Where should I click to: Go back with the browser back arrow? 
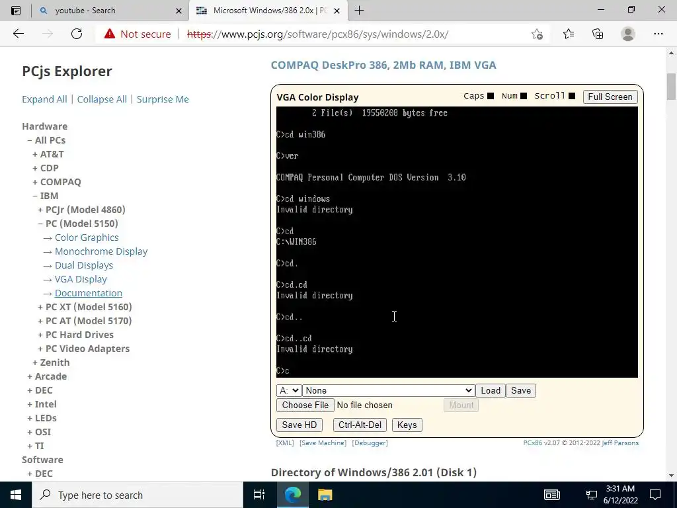click(18, 34)
